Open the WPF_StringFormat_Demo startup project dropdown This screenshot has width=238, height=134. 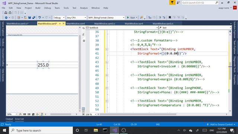point(106,17)
